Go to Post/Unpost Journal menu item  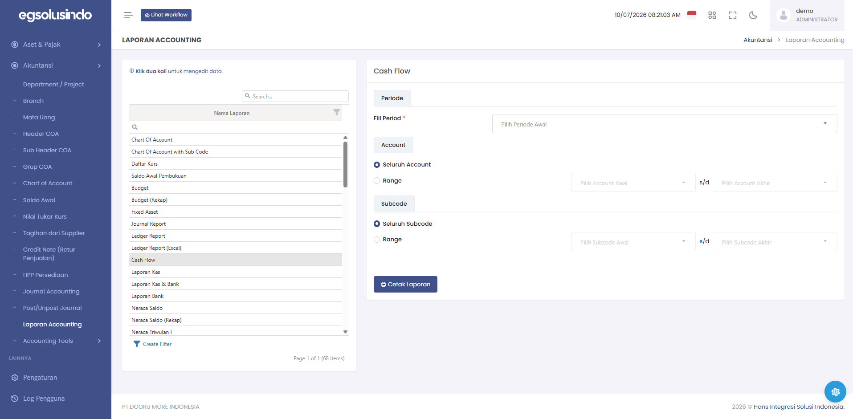[52, 308]
